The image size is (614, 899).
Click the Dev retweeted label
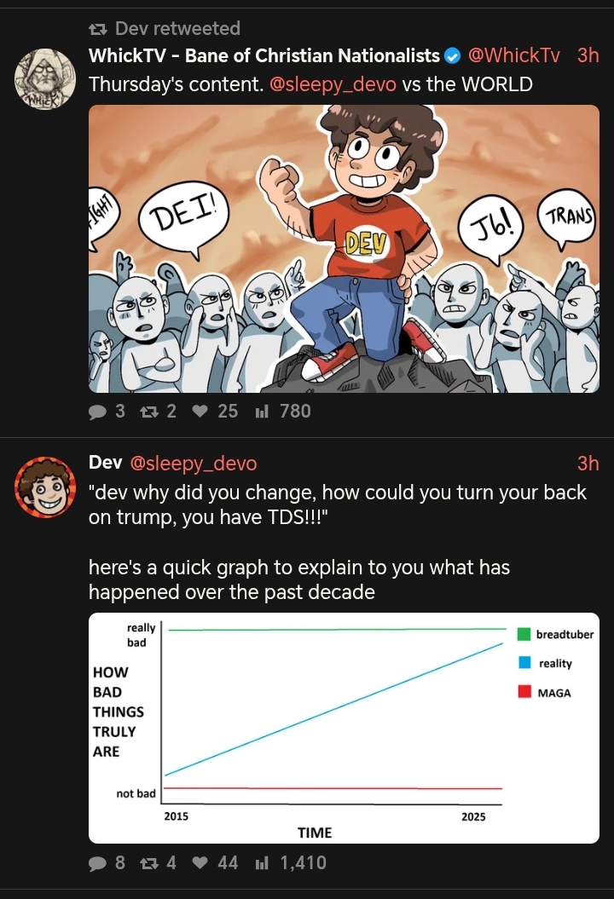(165, 28)
